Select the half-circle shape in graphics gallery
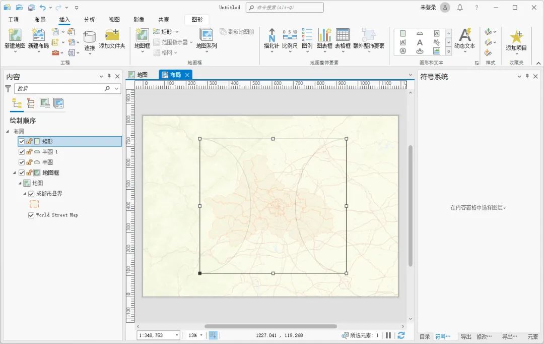 click(x=420, y=33)
